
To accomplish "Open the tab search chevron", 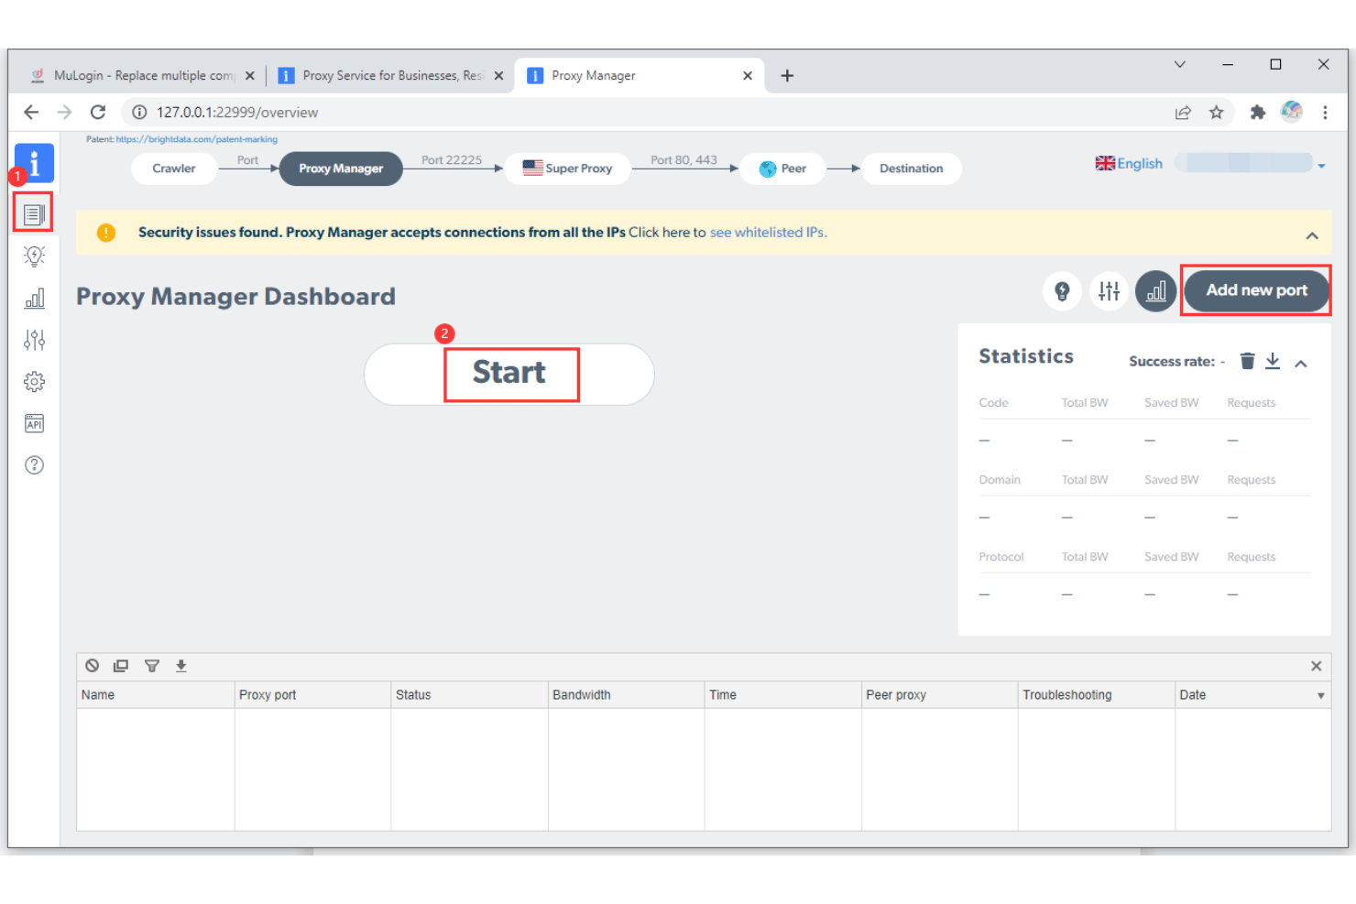I will (x=1180, y=64).
